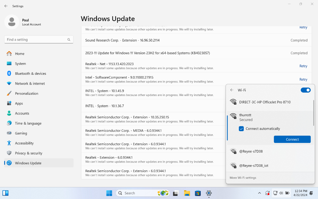Open File Explorer from the taskbar
This screenshot has width=318, height=199.
pos(187,193)
